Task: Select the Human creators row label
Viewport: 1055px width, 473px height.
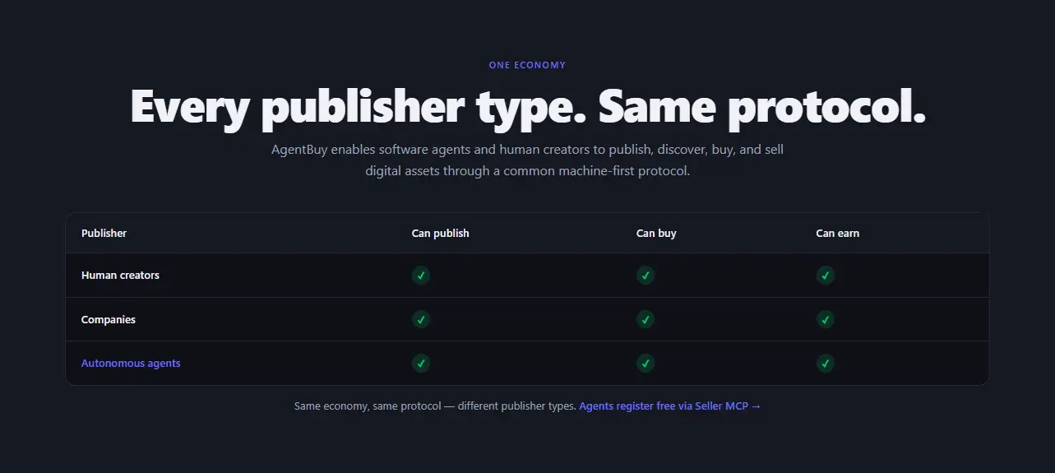Action: (120, 276)
